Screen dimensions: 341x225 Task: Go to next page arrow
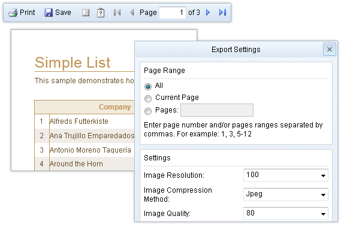pos(208,13)
